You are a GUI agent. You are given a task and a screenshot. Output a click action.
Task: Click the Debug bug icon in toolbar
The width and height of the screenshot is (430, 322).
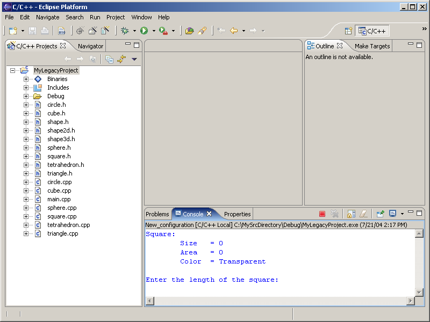pos(125,31)
